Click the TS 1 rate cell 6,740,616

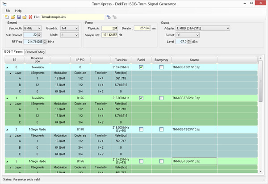(121, 116)
